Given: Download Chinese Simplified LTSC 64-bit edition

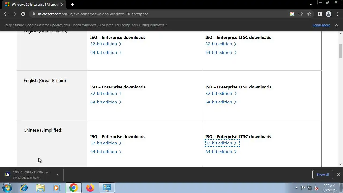Looking at the screenshot, I should click(x=221, y=152).
